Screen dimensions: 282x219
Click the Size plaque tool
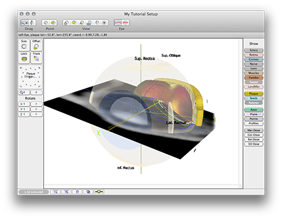24,45
